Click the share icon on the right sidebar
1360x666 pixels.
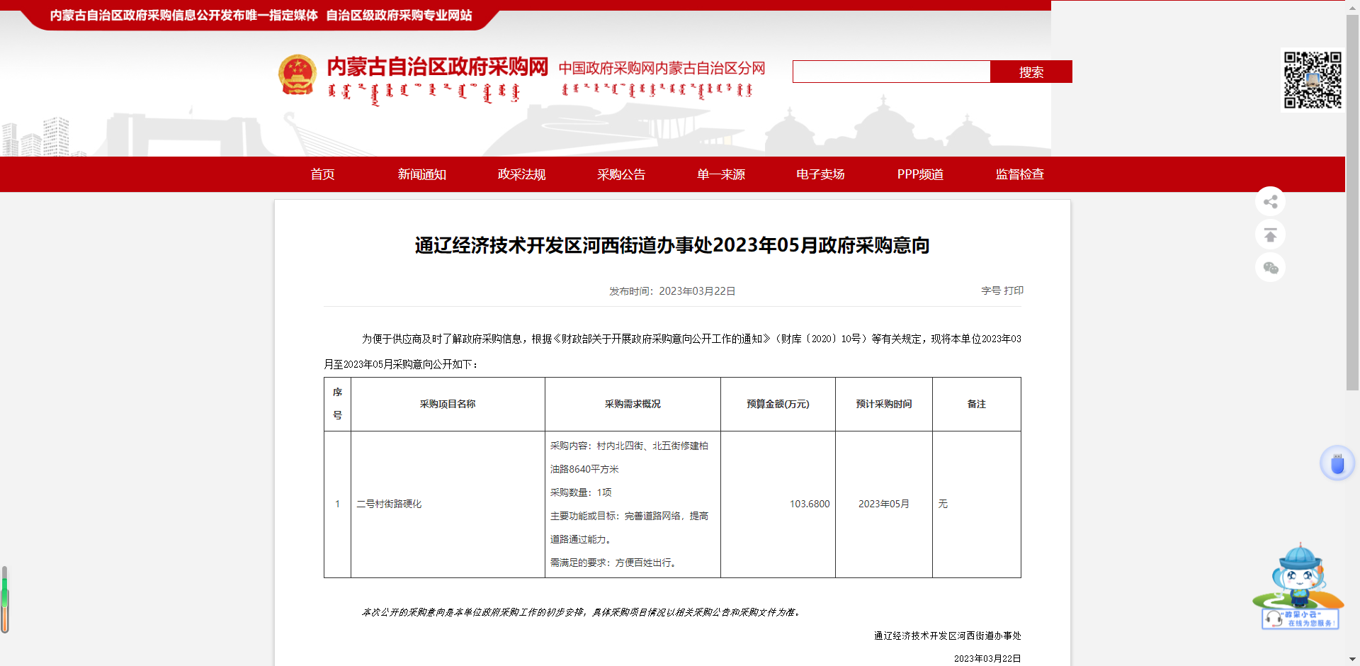tap(1270, 202)
